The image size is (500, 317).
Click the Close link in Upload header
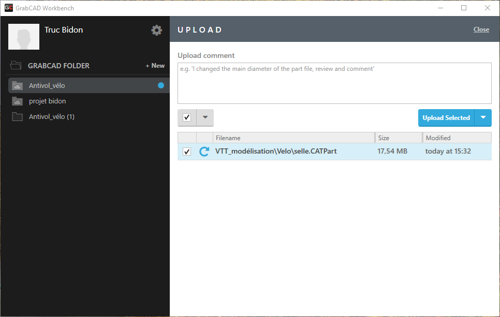[x=481, y=29]
